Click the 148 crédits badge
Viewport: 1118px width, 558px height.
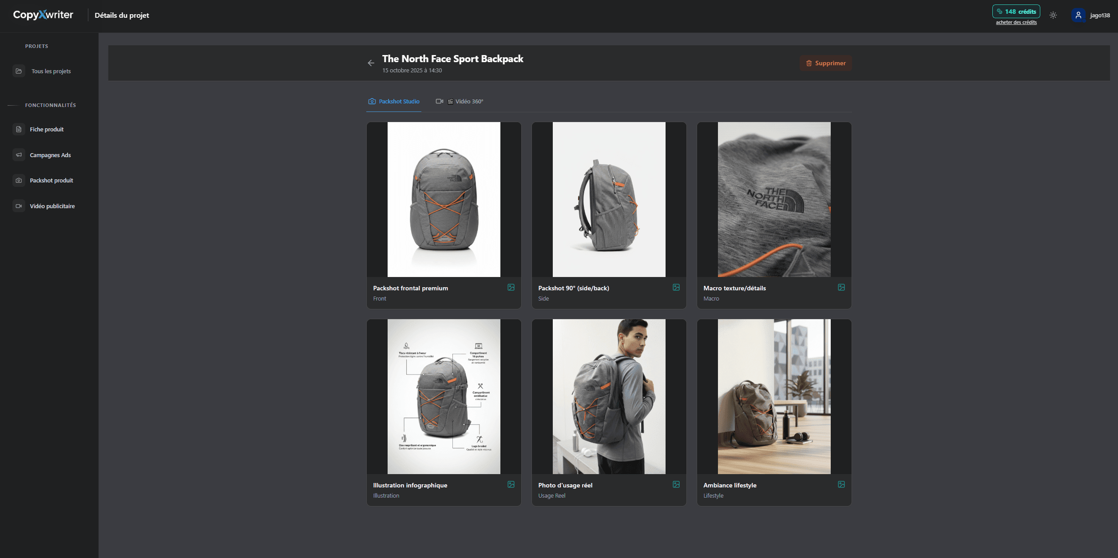[x=1016, y=12]
